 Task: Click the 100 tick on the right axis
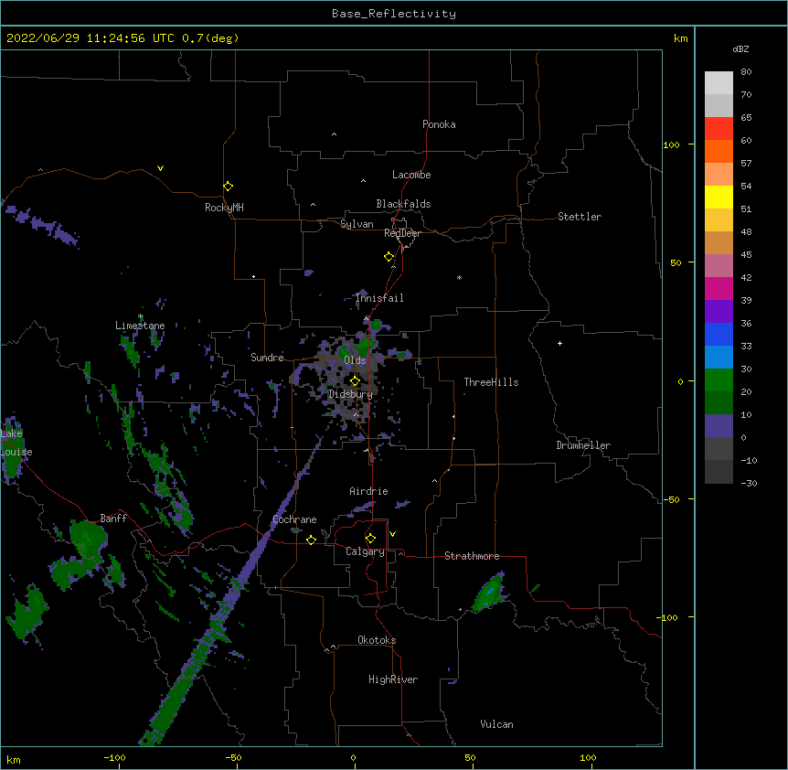[671, 144]
